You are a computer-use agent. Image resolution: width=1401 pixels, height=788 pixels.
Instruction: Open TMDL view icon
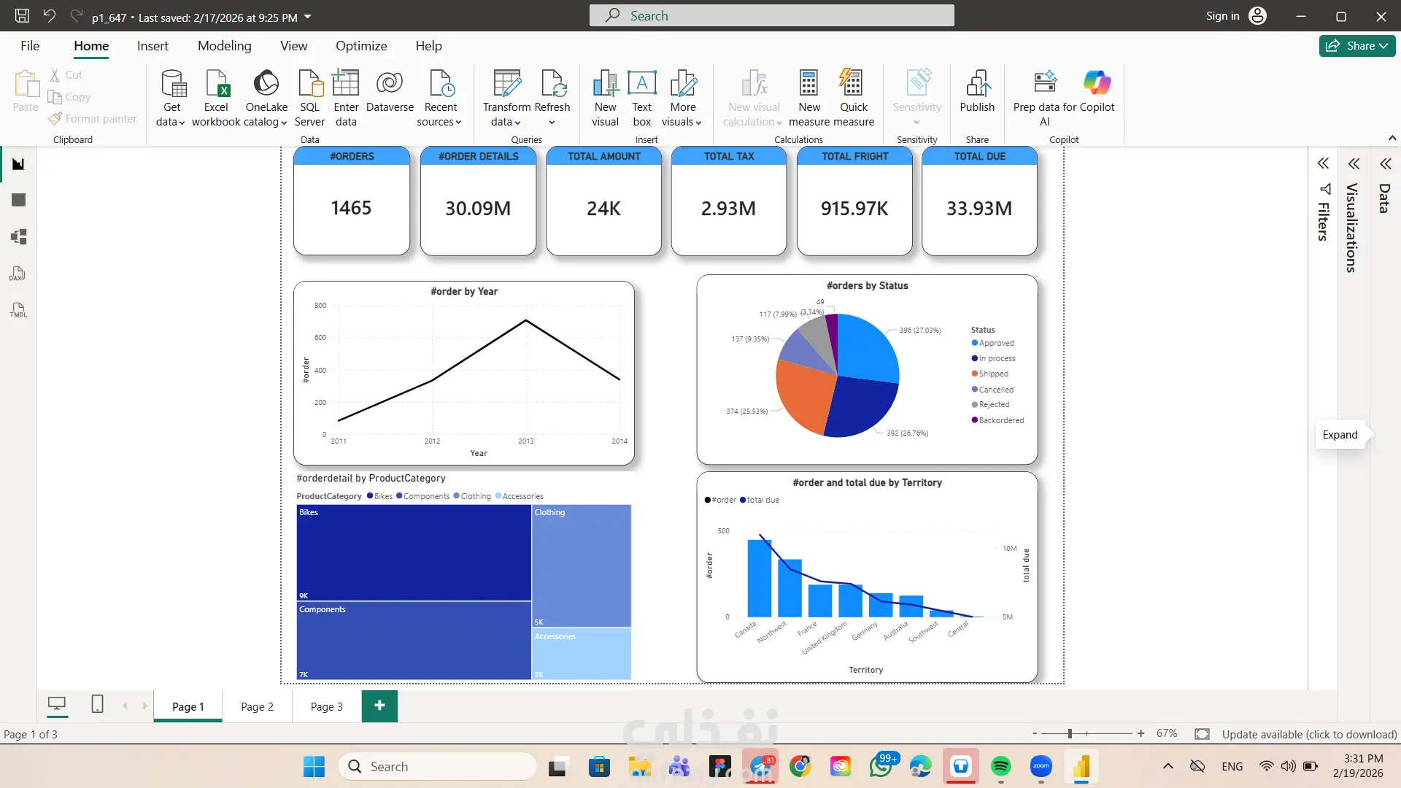point(18,310)
